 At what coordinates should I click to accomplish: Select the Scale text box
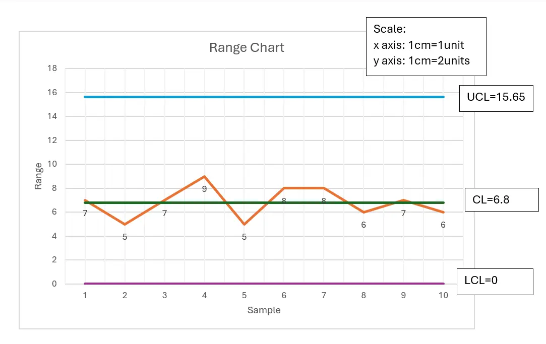click(x=426, y=46)
